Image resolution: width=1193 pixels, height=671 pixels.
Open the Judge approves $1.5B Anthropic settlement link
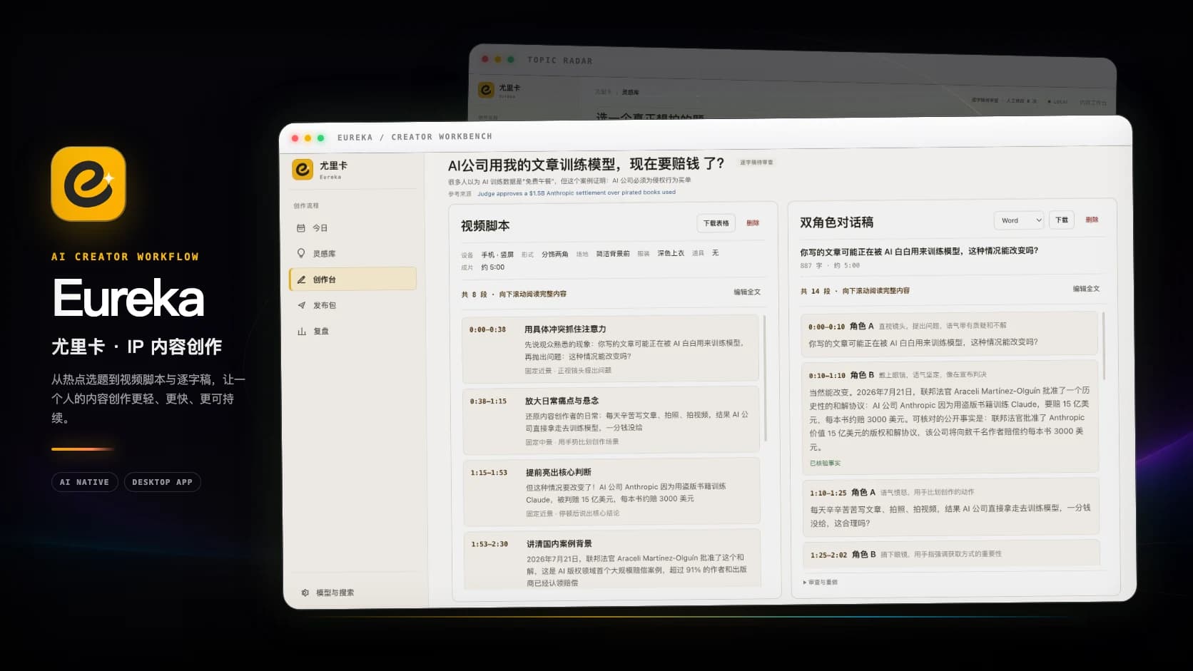[577, 193]
